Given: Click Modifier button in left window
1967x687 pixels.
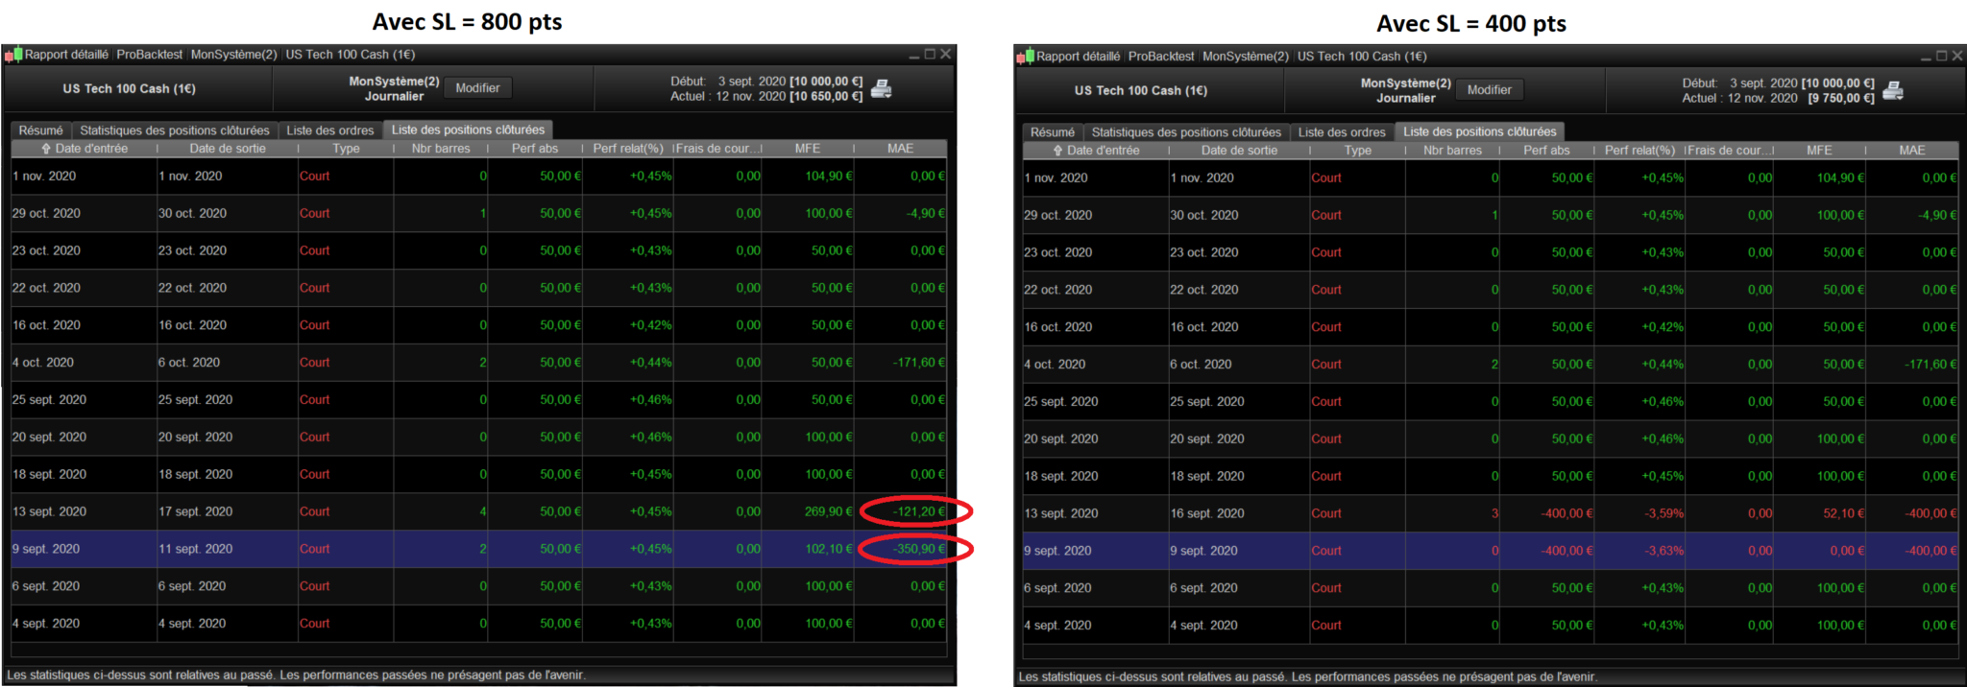Looking at the screenshot, I should coord(477,88).
